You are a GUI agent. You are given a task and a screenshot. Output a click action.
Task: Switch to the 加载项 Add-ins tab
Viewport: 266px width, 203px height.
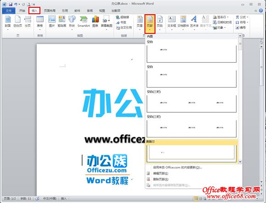(x=116, y=11)
